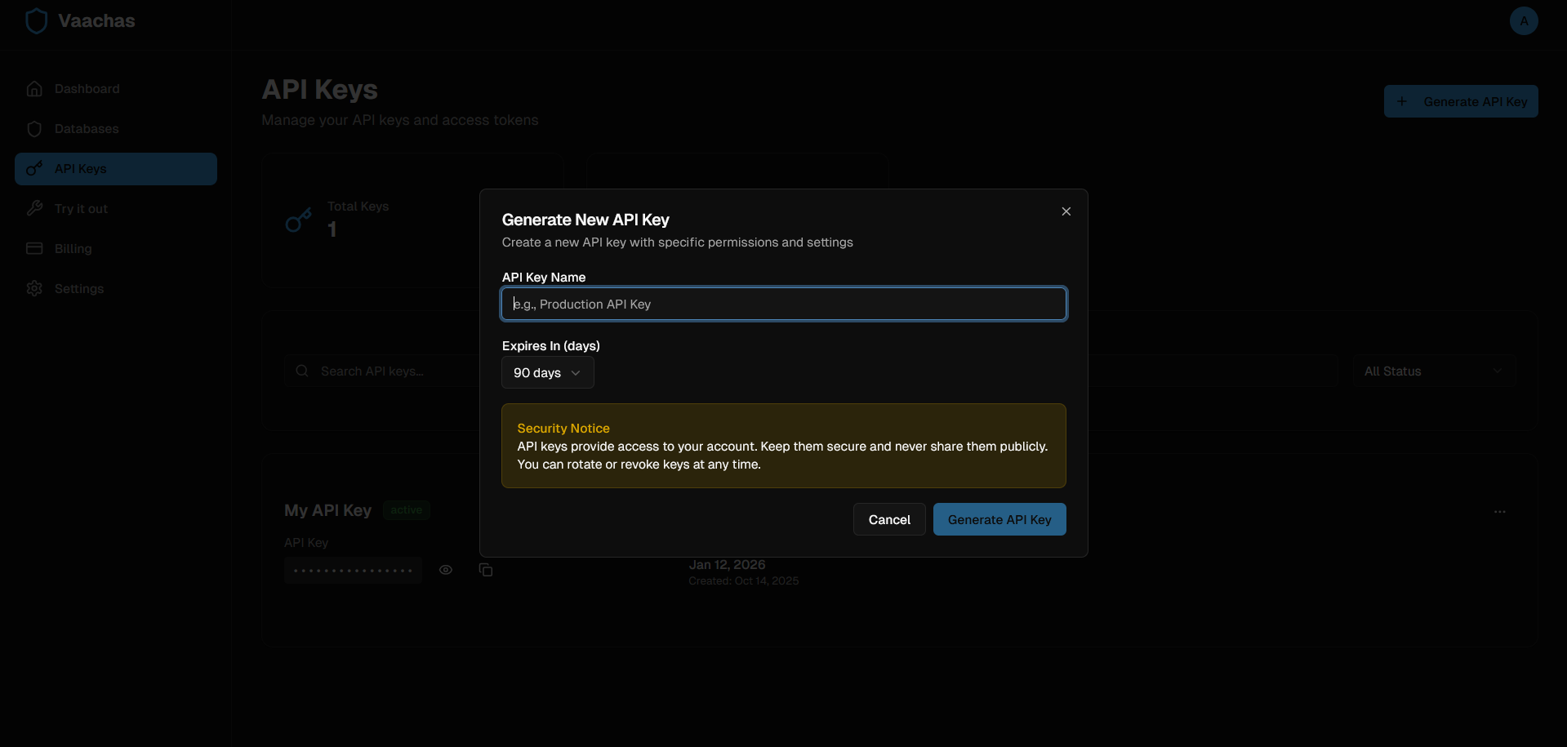
Task: Select Databases in the sidebar
Action: click(x=86, y=128)
